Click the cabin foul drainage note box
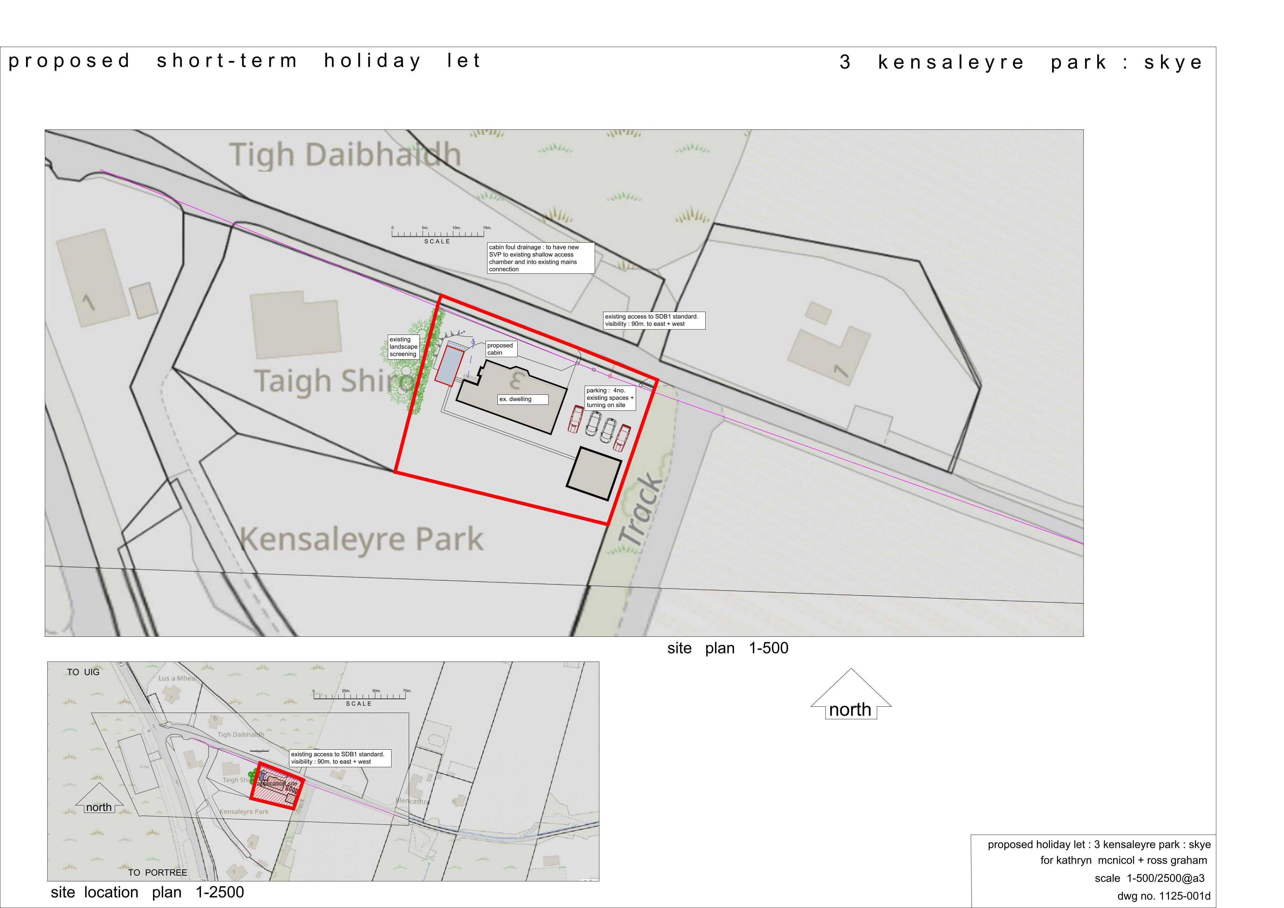1284x908 pixels. pyautogui.click(x=540, y=258)
